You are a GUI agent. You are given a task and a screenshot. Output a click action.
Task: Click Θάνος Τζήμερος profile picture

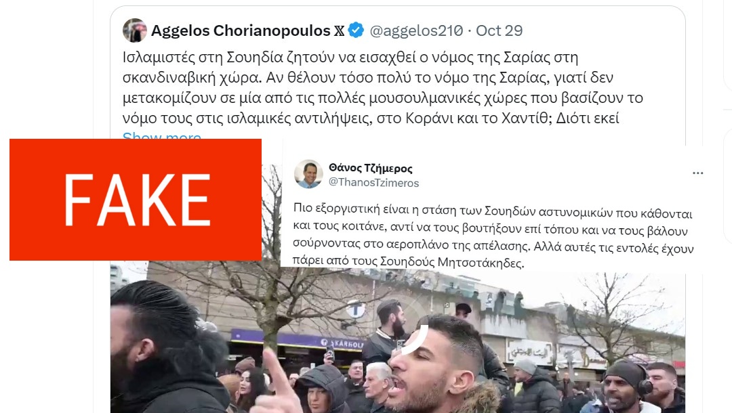tap(308, 174)
